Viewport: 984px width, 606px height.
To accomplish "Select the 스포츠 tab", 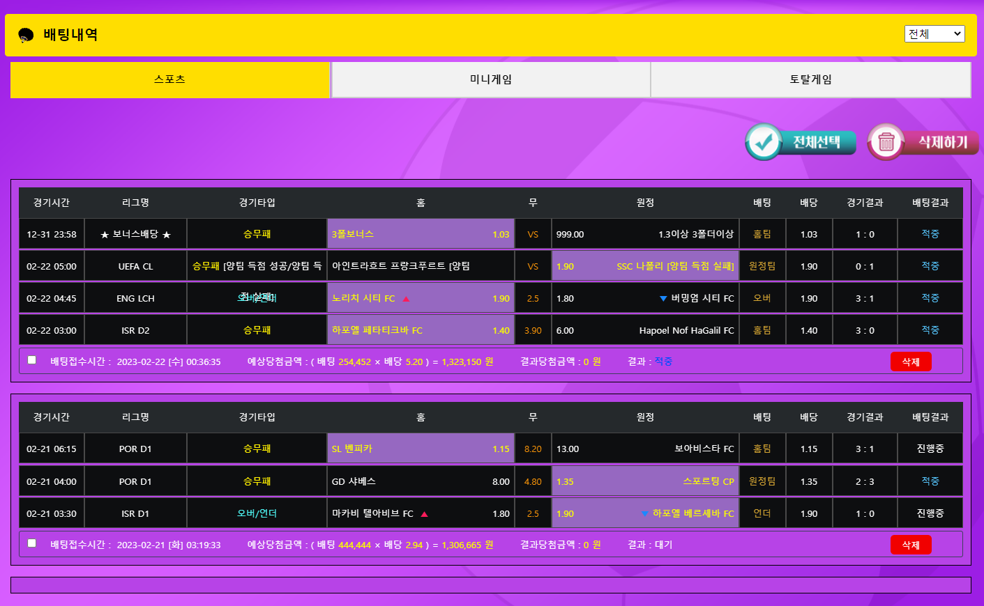I will tap(170, 79).
